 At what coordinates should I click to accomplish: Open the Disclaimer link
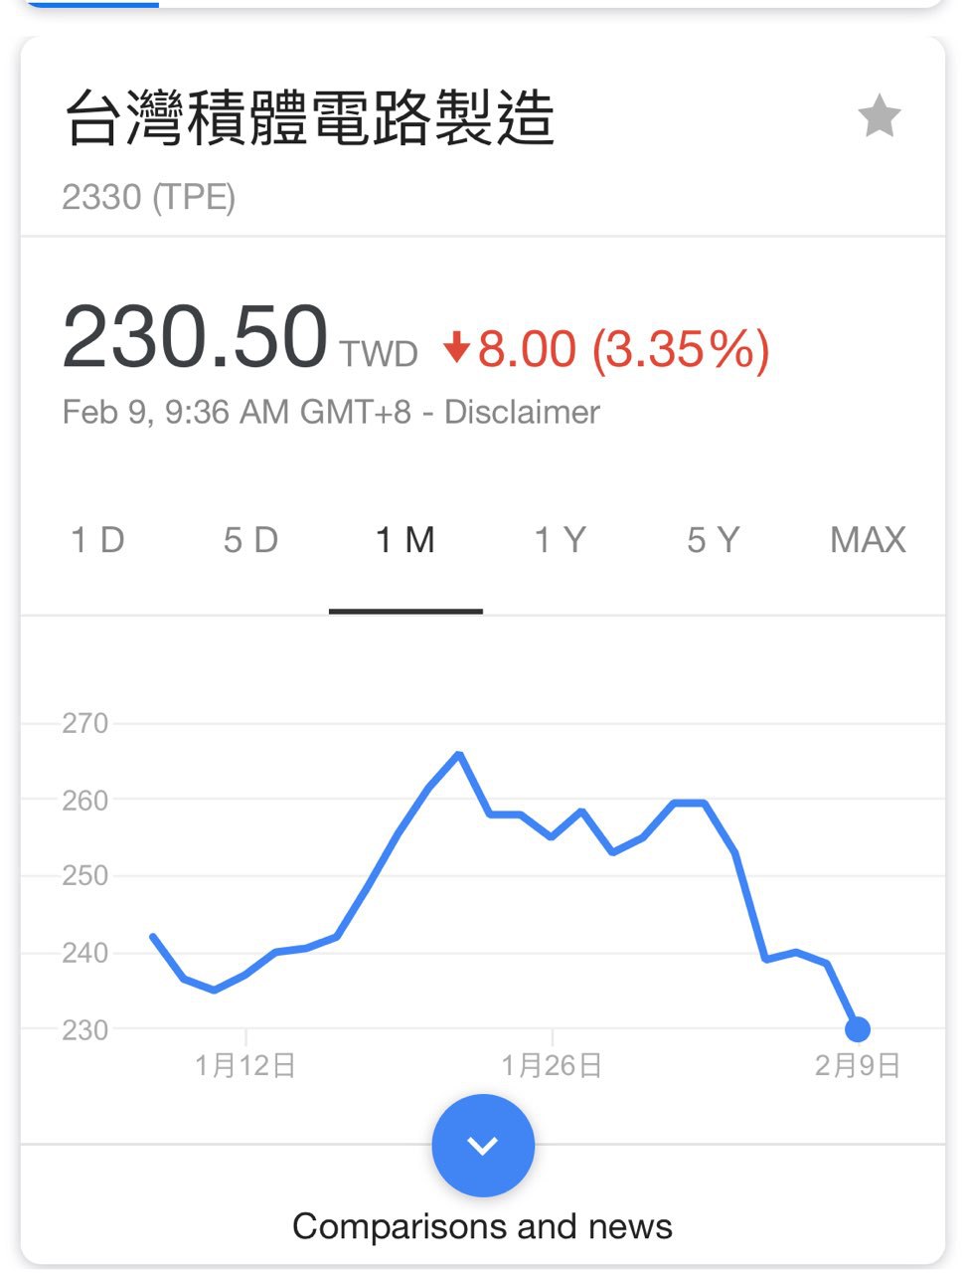point(522,412)
